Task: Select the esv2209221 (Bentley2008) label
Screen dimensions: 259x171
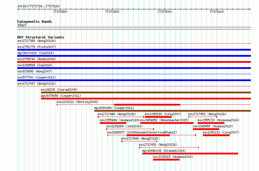Action: point(77,102)
